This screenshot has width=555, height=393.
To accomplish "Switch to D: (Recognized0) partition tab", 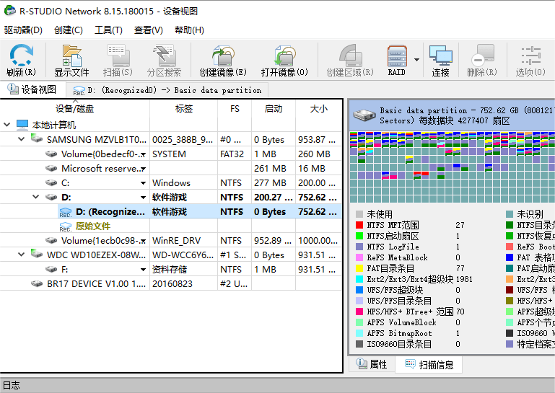I will (167, 90).
